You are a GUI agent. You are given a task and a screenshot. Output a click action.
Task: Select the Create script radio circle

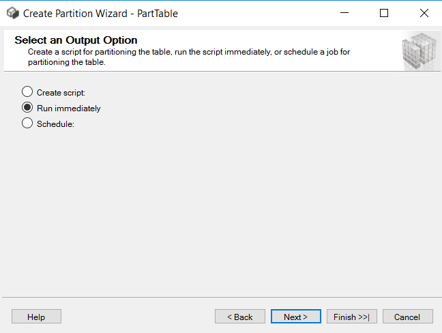pos(27,91)
